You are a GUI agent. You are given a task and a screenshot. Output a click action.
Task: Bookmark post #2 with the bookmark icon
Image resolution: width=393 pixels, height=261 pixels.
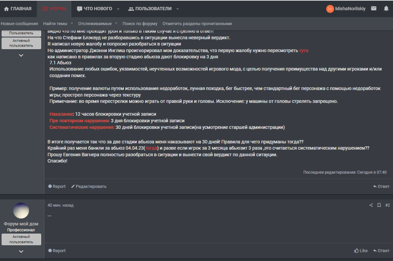(x=379, y=205)
